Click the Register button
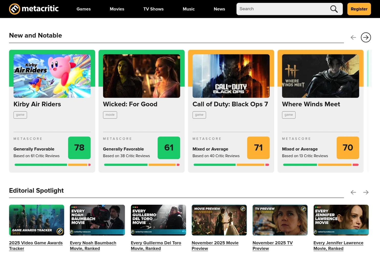This screenshot has width=380, height=253. point(359,9)
